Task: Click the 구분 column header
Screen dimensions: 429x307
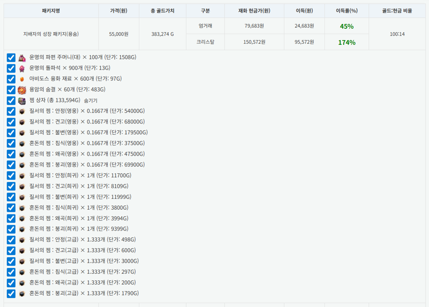Action: (205, 11)
